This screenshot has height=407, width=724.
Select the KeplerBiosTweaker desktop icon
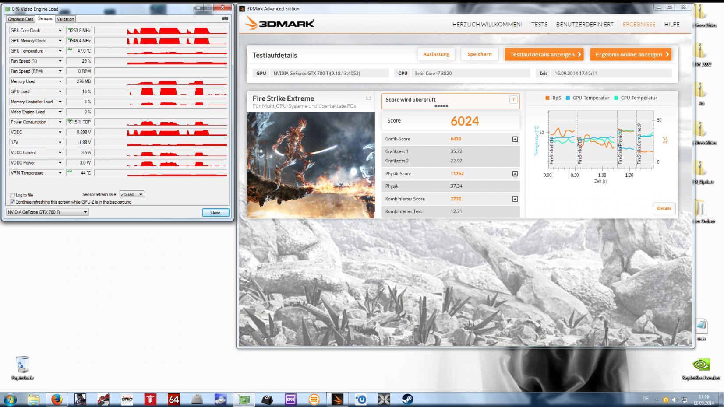pos(701,369)
